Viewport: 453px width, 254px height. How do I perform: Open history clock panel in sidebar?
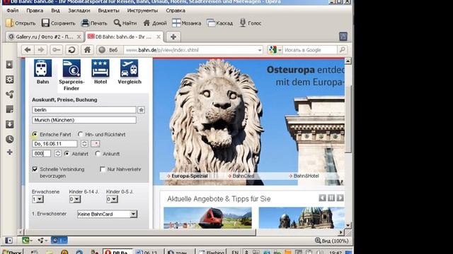tap(9, 140)
